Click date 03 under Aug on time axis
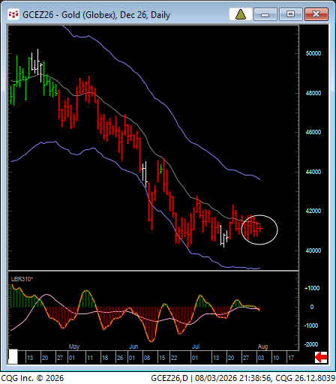This screenshot has width=336, height=384. point(261,358)
